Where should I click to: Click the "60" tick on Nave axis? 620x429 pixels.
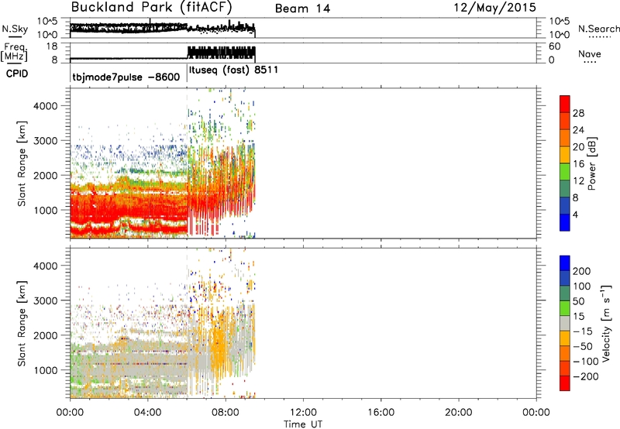[554, 46]
